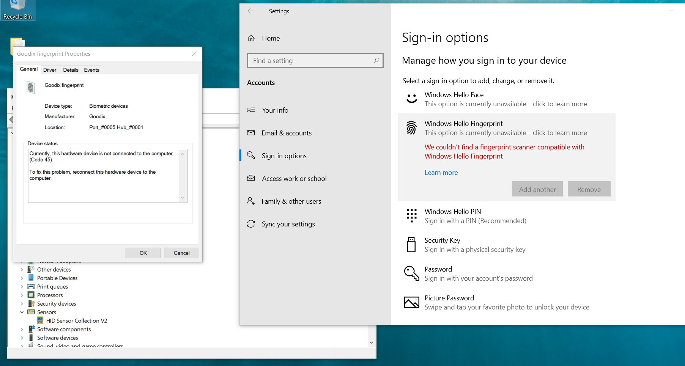Select the Security Key sign-in option
This screenshot has height=366, width=685.
pyautogui.click(x=507, y=245)
